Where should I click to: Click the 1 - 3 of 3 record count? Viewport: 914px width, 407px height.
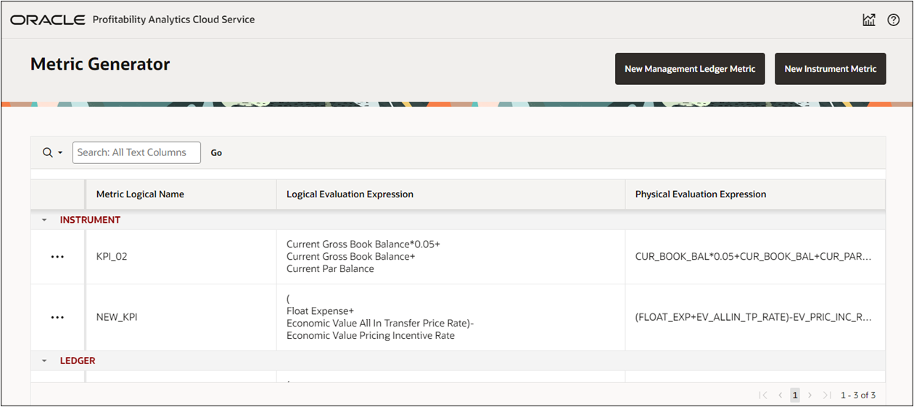tap(858, 395)
